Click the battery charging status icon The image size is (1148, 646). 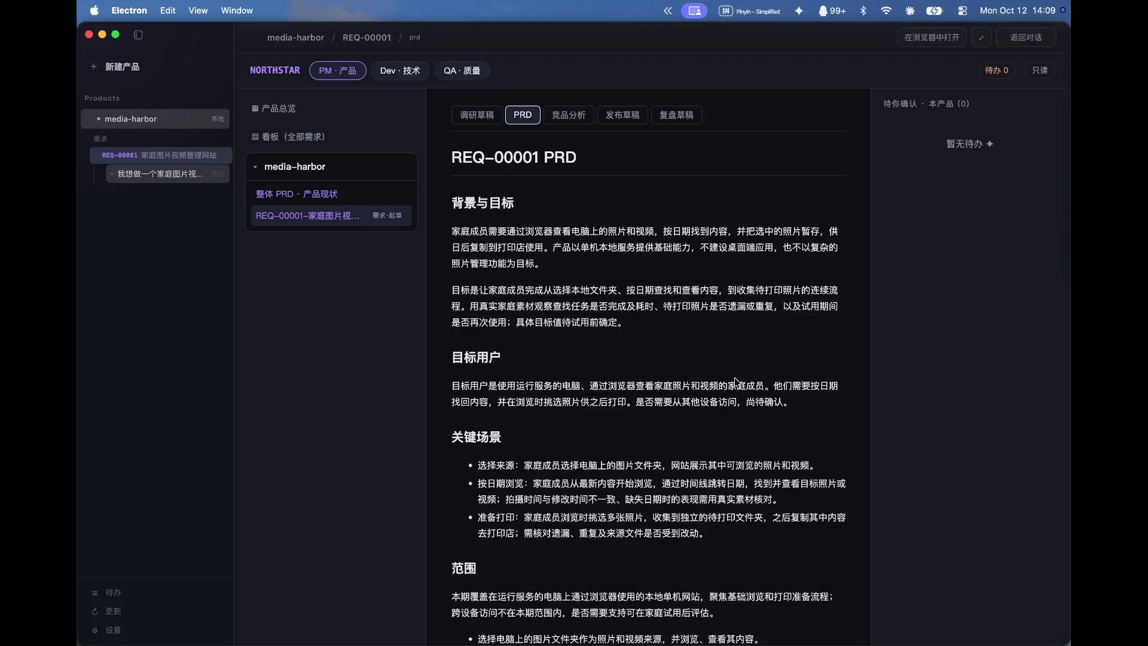[x=935, y=11]
